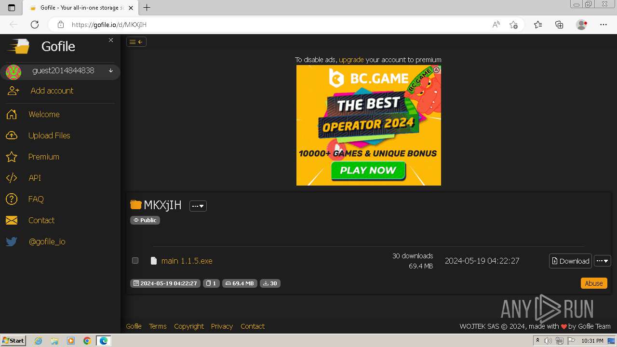This screenshot has width=617, height=347.
Task: Open the Gofile footer link
Action: [134, 326]
